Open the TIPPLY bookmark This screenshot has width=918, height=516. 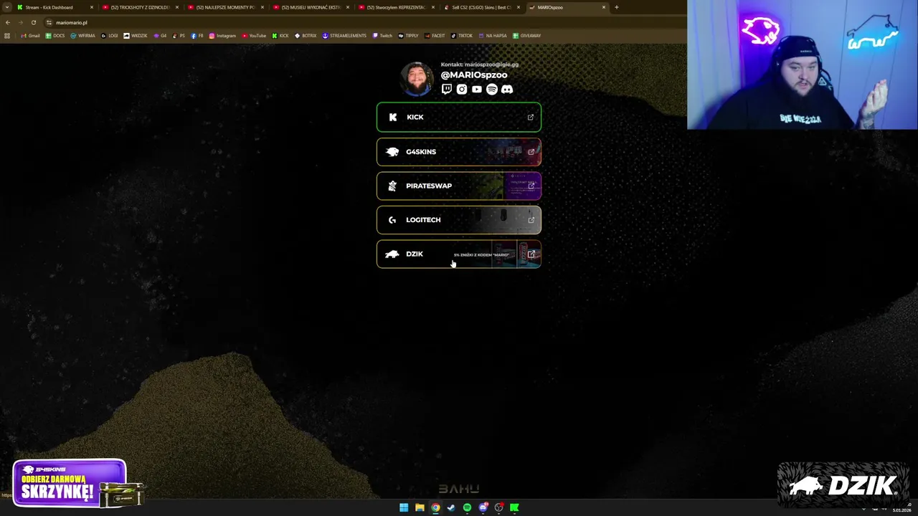408,35
